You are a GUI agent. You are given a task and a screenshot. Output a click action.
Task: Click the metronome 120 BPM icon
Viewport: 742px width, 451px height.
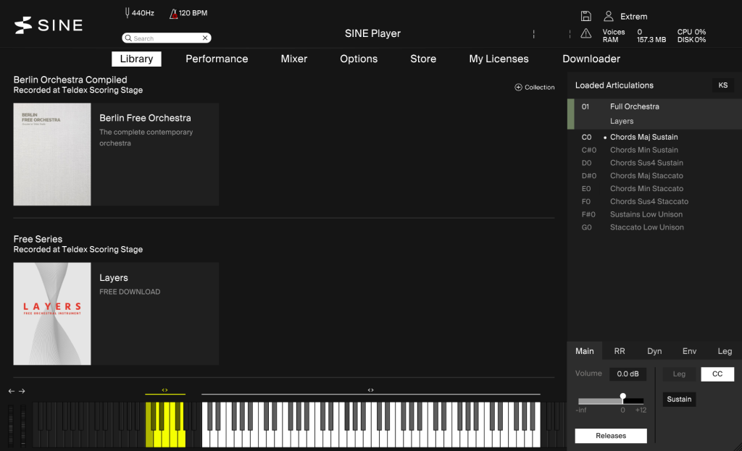173,13
